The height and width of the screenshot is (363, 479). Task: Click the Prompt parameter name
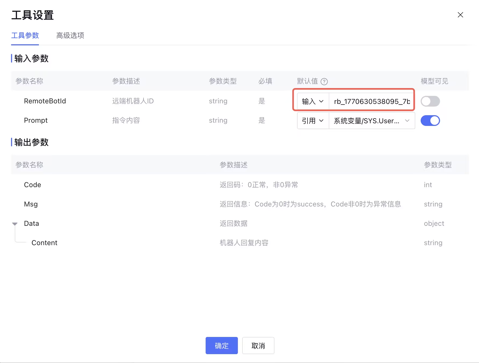point(36,120)
